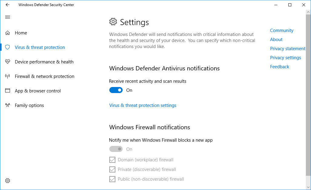Viewport: 311px width, 190px height.
Task: Uncheck Private (discoverable) firewall checkbox
Action: click(112, 169)
